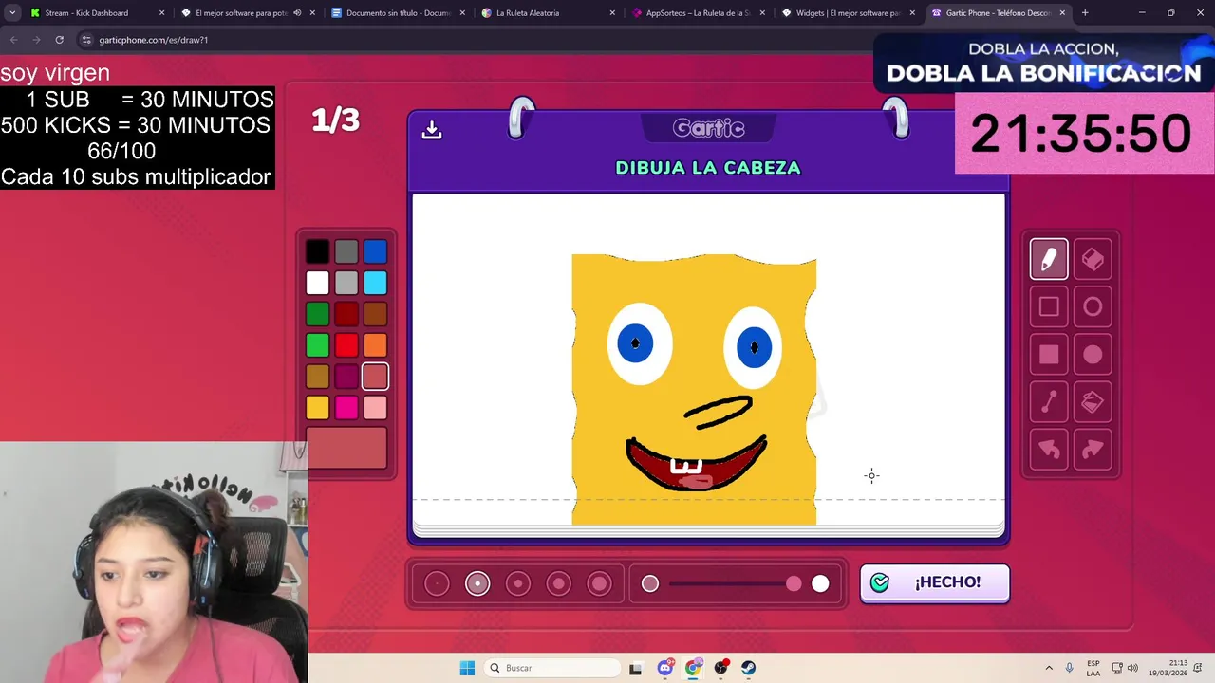Choose the black color swatch

click(x=318, y=251)
